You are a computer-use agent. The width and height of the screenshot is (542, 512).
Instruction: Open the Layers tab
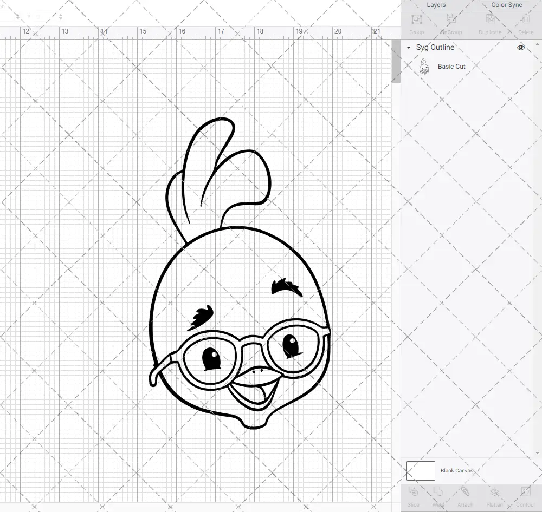tap(436, 5)
